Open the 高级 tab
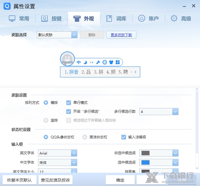Viewport: 200px width, 186px height. click(x=181, y=18)
